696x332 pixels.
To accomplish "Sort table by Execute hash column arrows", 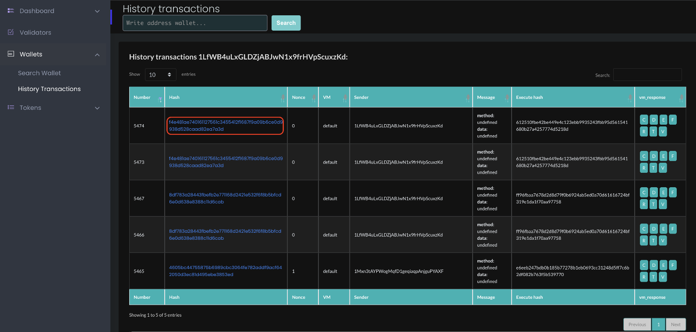I will click(x=630, y=99).
